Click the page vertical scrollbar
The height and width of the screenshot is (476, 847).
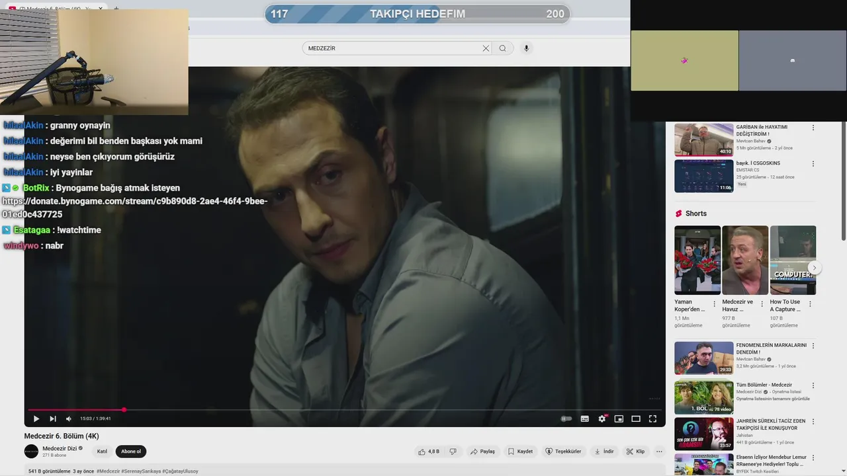click(x=843, y=182)
